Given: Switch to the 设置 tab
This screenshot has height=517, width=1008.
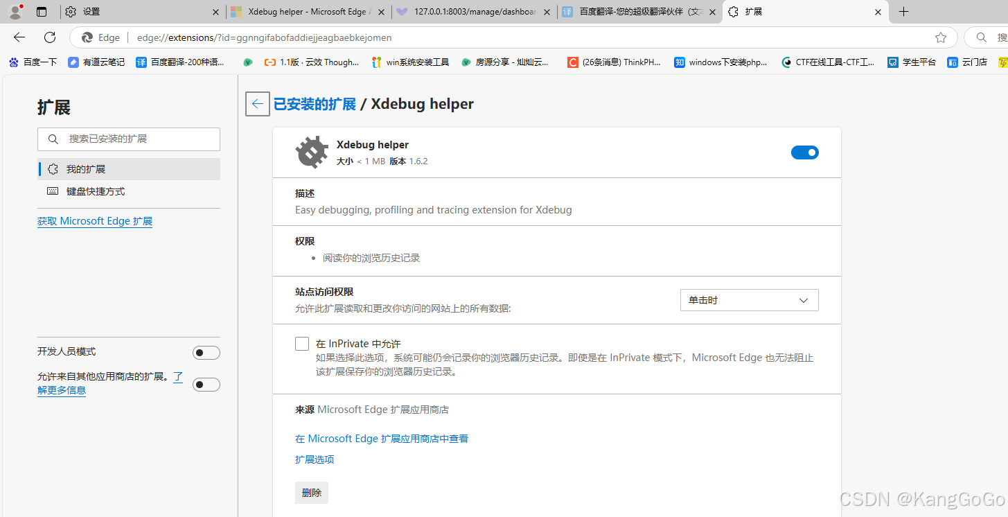Looking at the screenshot, I should pos(143,12).
